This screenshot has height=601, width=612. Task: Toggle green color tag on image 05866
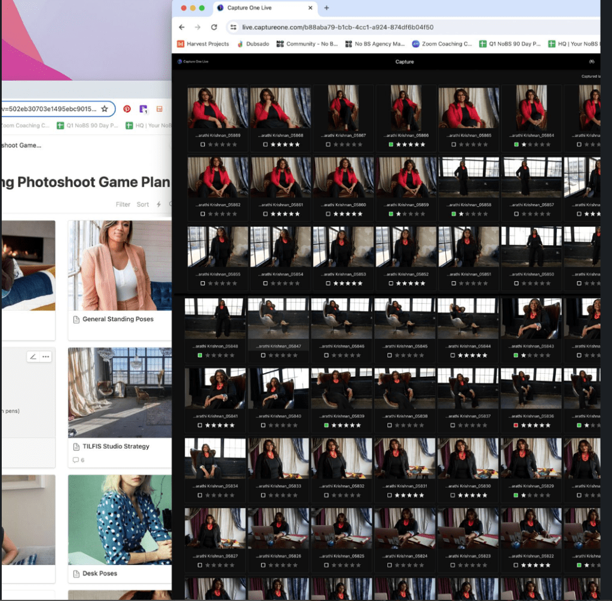point(391,144)
